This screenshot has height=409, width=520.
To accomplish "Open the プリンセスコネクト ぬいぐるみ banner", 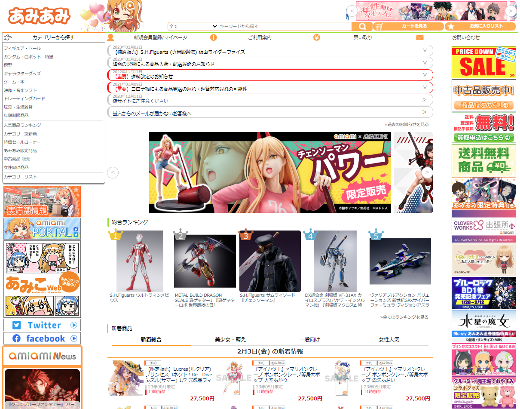I will (484, 359).
